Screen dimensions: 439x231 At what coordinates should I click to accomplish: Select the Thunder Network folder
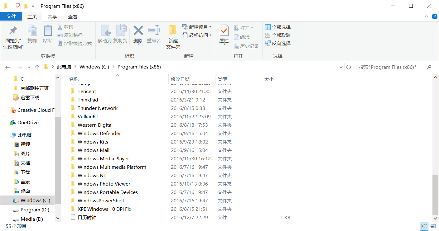[x=98, y=108]
